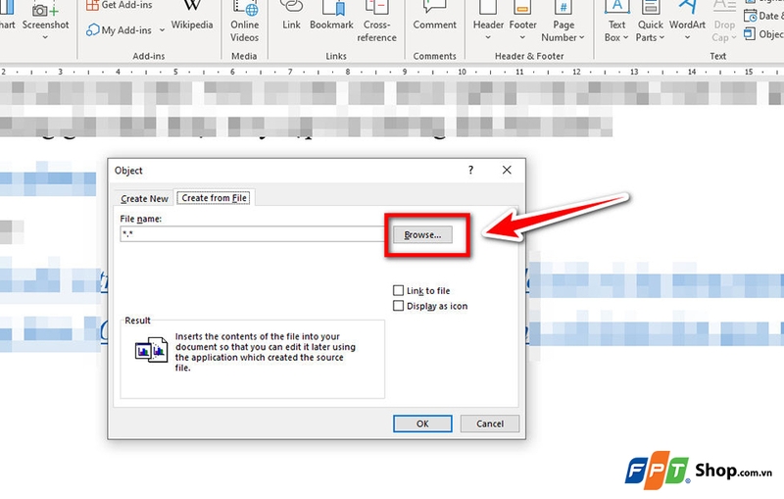The height and width of the screenshot is (499, 784).
Task: Expand the My Add-ins dropdown arrow
Action: [162, 30]
